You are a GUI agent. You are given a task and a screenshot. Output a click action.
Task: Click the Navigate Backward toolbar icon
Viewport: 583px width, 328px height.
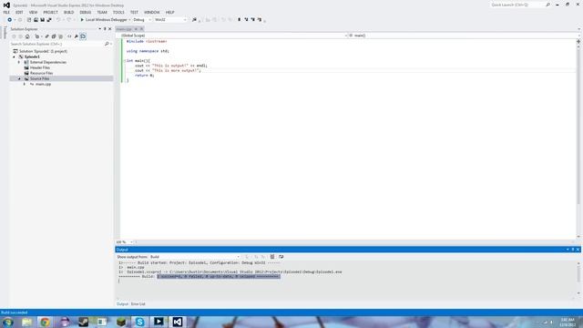point(10,20)
